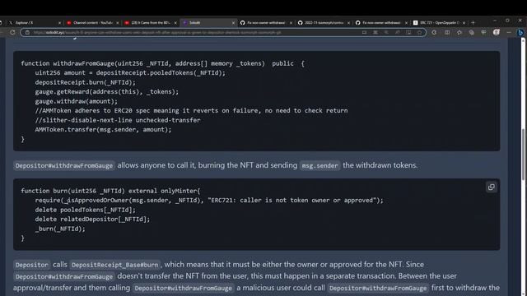Click the page's vertical scrollbar thumb
Image resolution: width=527 pixels, height=296 pixels.
tap(523, 155)
